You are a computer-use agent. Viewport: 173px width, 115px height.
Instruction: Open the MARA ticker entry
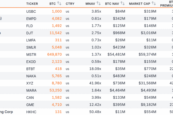pos(31,90)
